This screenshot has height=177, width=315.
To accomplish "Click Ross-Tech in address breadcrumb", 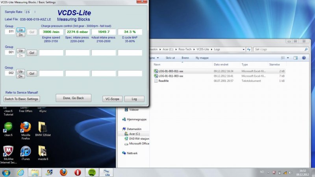I will [185, 50].
